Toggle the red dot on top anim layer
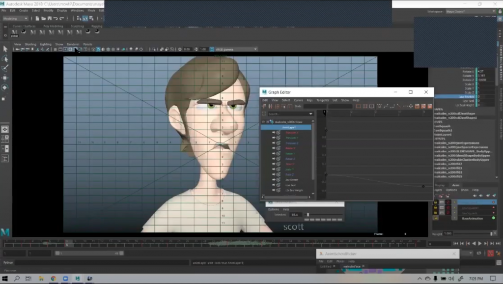Screen dimensions: 503x284 click(x=493, y=202)
